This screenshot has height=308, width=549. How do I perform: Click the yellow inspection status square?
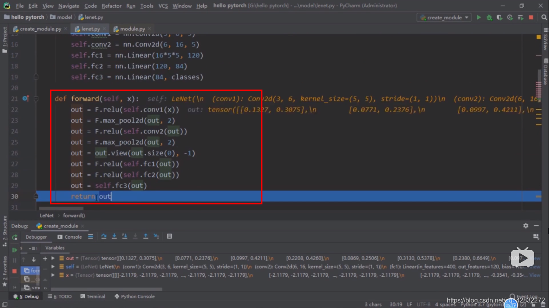[539, 37]
